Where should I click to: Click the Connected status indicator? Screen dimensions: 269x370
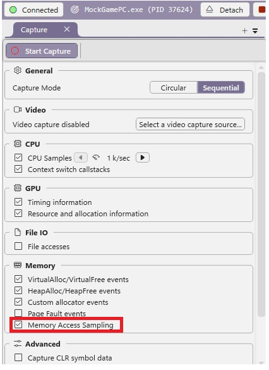(x=33, y=10)
